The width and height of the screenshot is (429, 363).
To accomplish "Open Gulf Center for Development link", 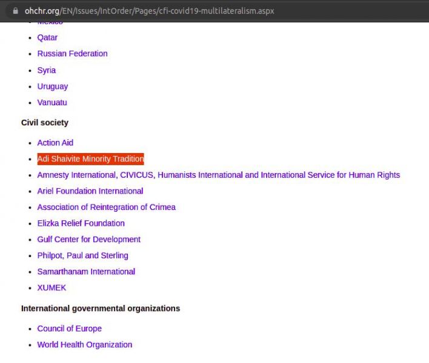I will (x=88, y=239).
